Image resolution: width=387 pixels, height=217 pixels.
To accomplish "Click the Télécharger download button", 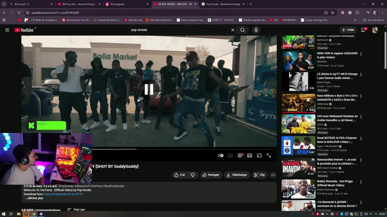I will pyautogui.click(x=237, y=175).
